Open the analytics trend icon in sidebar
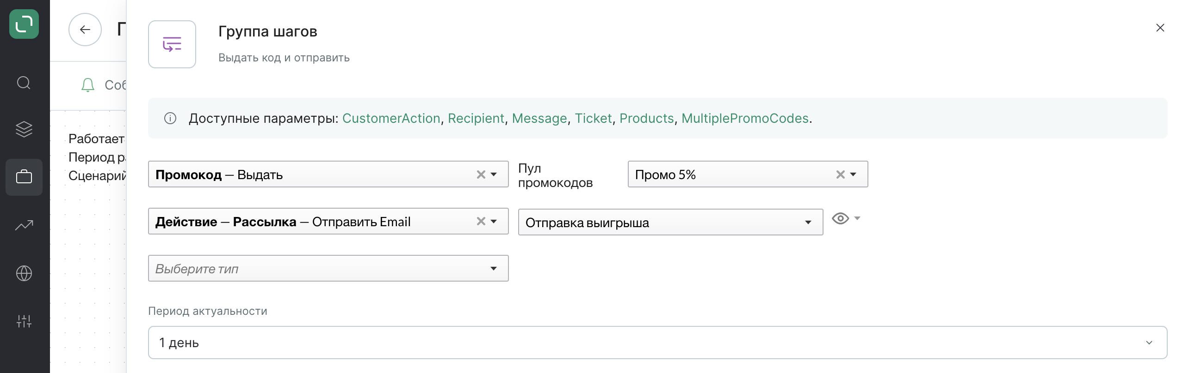 click(24, 225)
